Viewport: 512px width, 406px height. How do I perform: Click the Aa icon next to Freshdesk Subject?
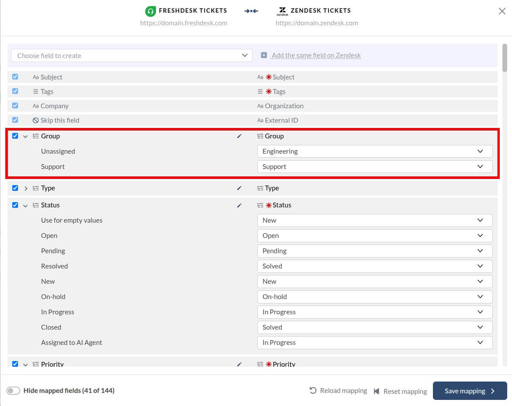35,77
